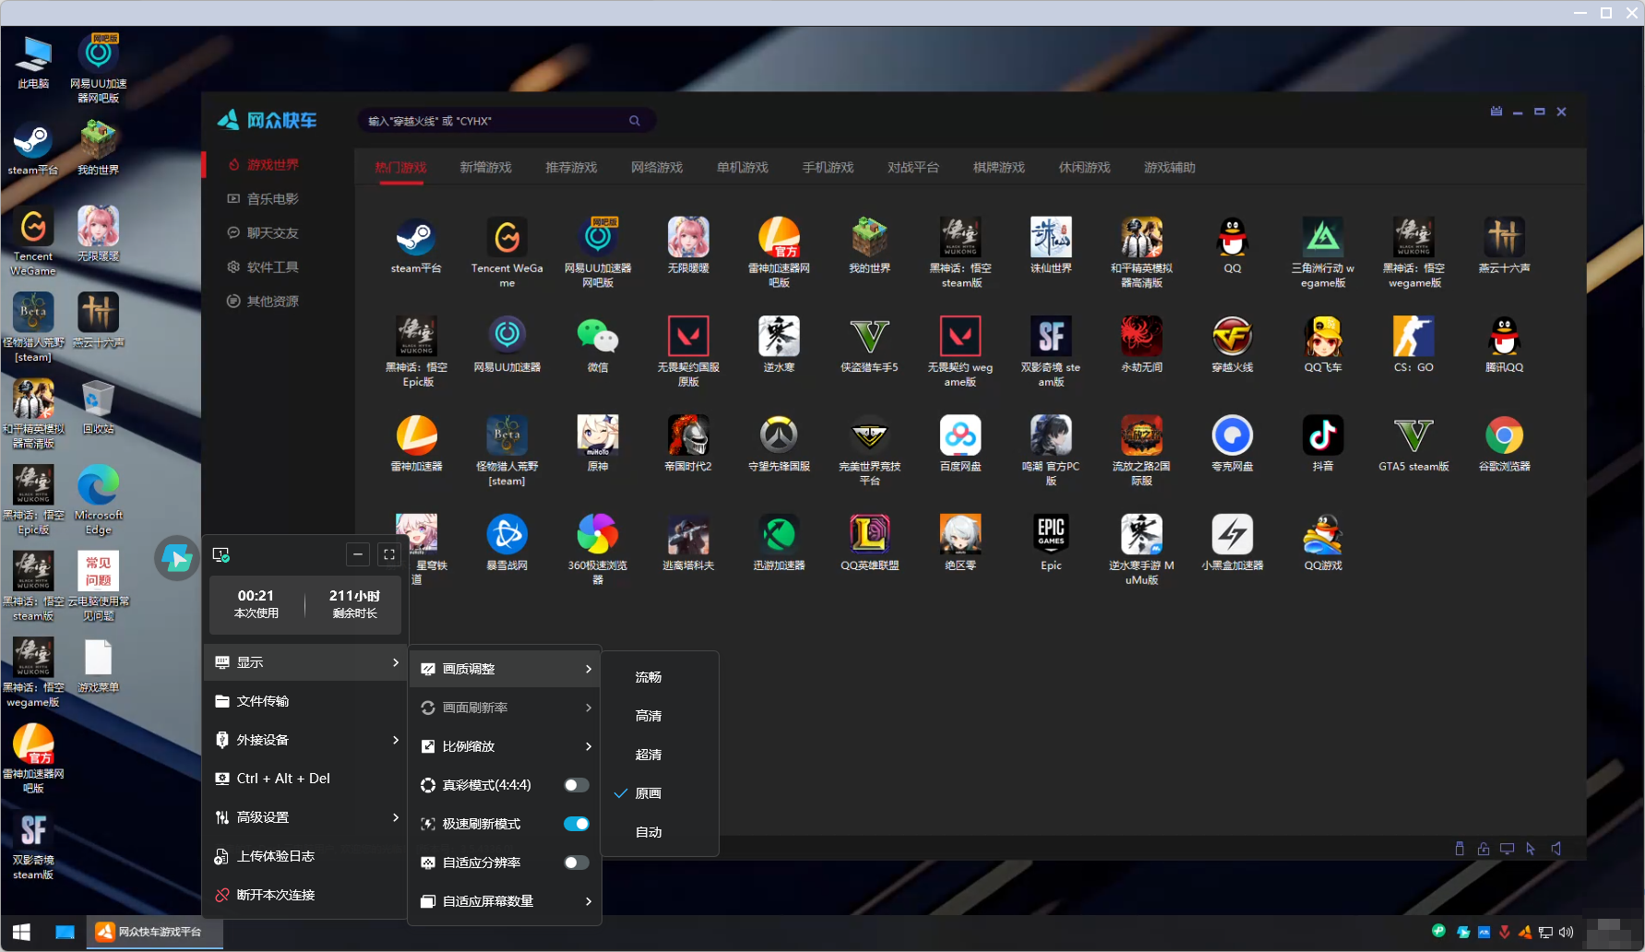Switch to 手机游戏 tab
1645x952 pixels.
point(828,167)
